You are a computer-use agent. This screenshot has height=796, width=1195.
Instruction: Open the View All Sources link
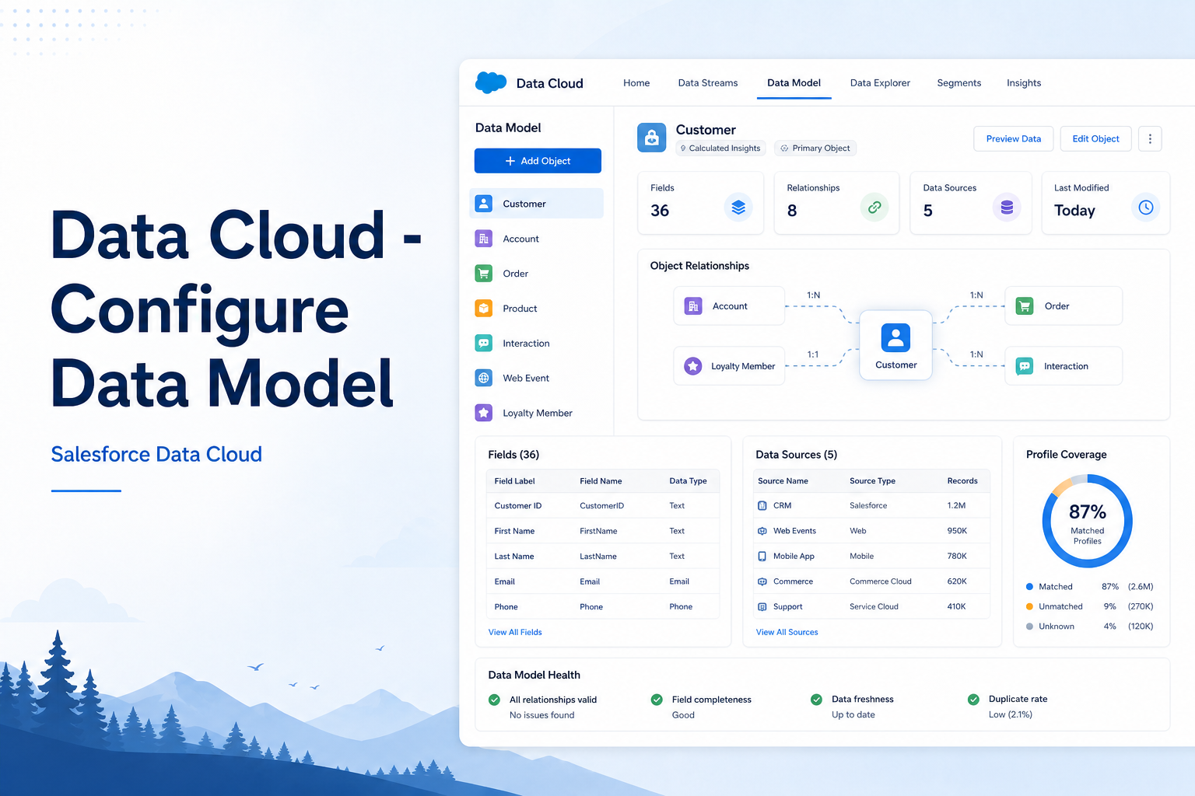(787, 633)
